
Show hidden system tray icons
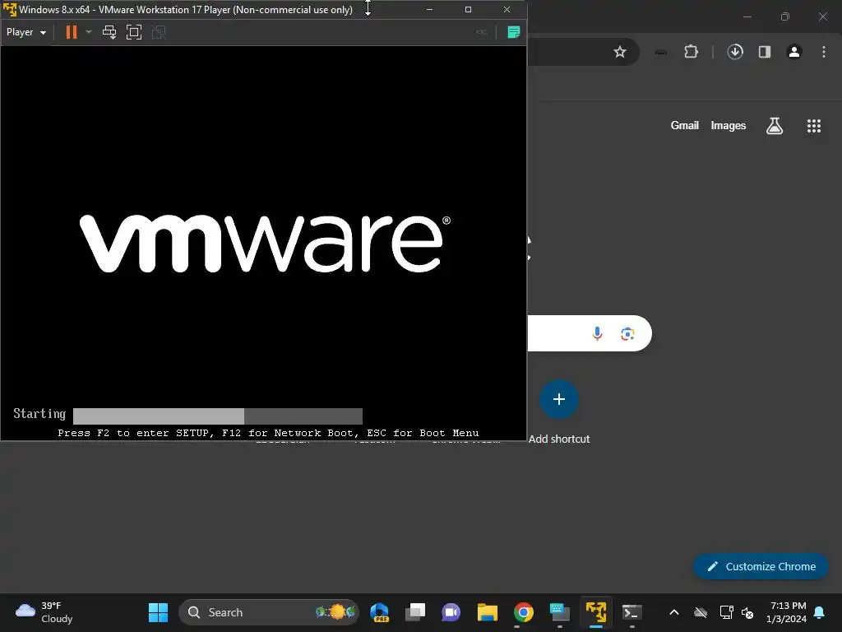coord(674,612)
